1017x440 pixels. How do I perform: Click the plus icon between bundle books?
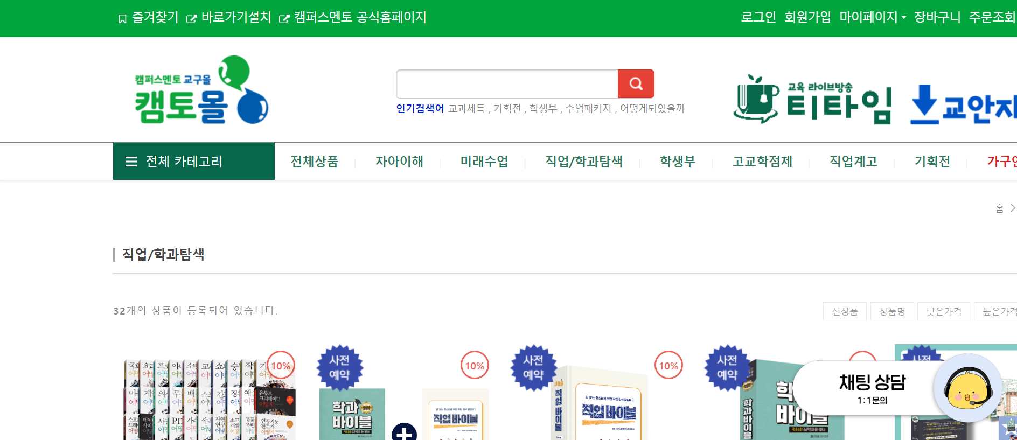pos(404,432)
